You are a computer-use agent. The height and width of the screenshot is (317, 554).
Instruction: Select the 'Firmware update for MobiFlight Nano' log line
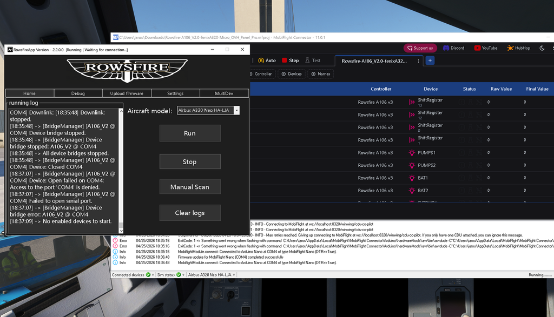230,258
